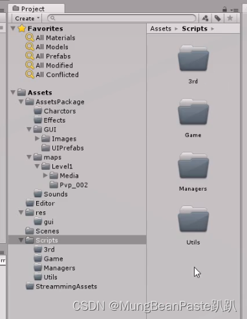This screenshot has width=247, height=319.
Task: Open the Project panel options menu
Action: pos(234,10)
